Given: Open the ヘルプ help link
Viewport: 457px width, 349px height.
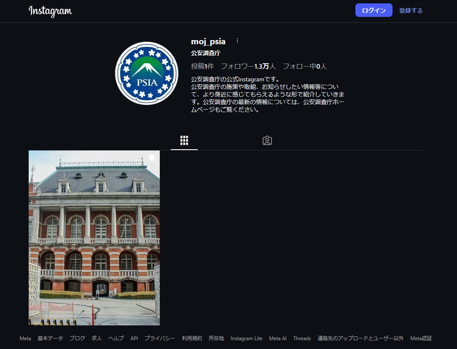Looking at the screenshot, I should tap(116, 338).
